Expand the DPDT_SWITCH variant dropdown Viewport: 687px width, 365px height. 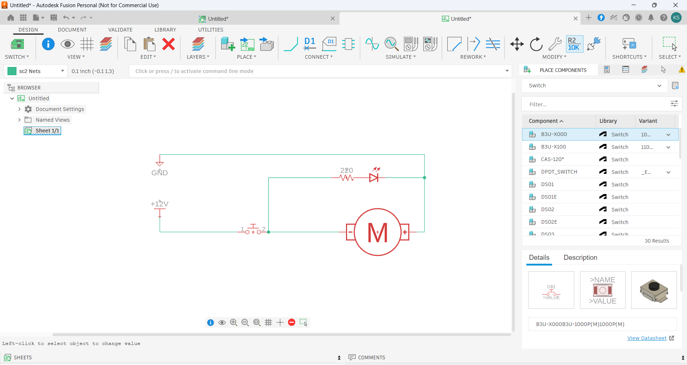[668, 172]
